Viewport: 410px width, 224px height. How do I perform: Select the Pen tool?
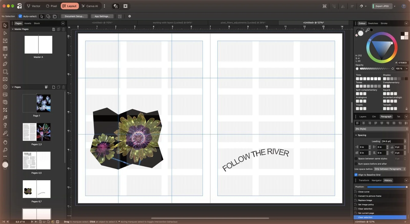point(5,64)
